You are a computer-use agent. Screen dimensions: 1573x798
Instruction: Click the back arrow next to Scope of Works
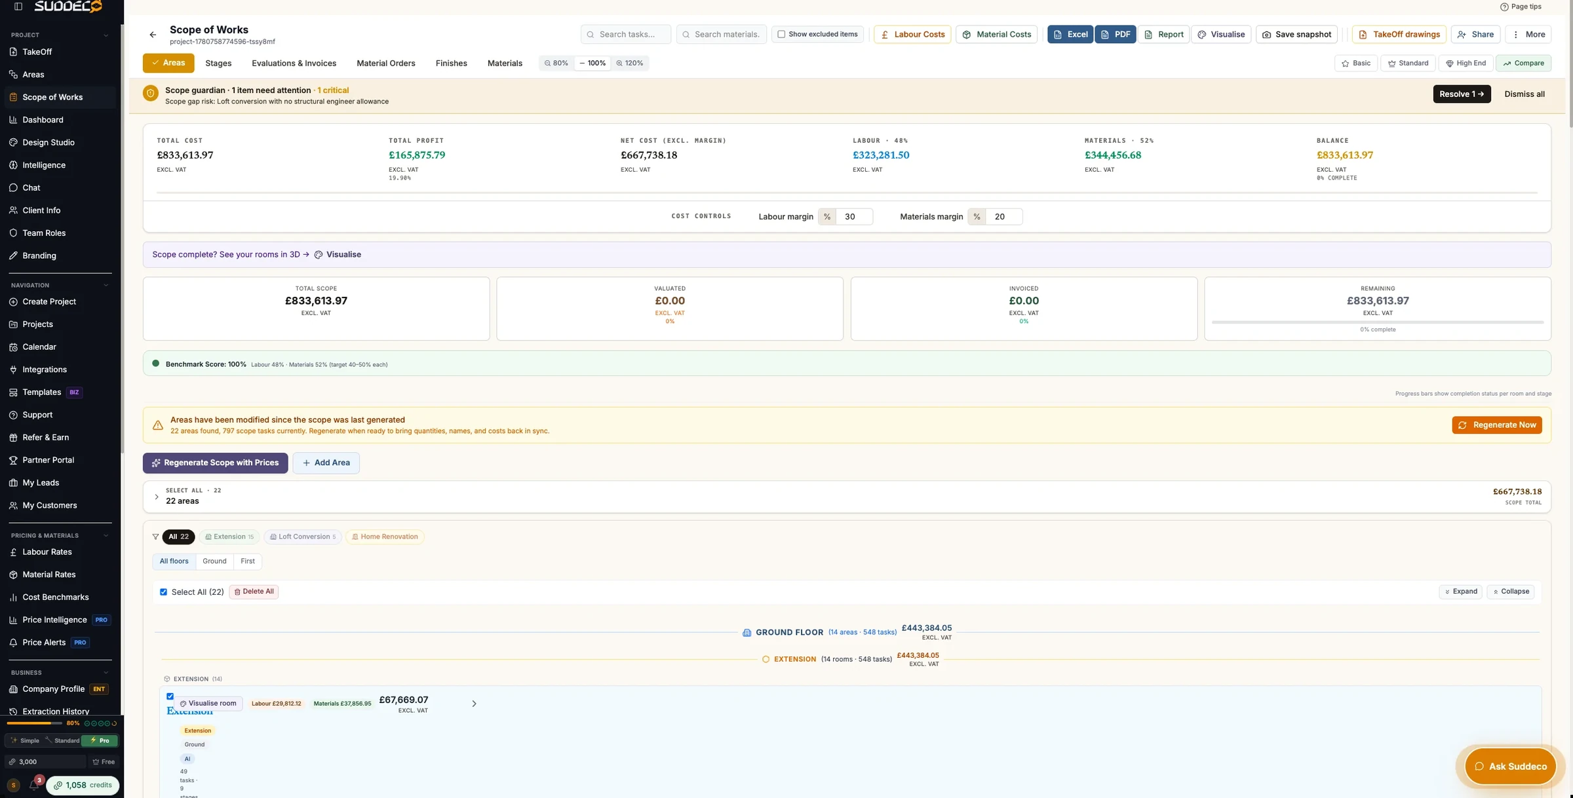(x=153, y=35)
